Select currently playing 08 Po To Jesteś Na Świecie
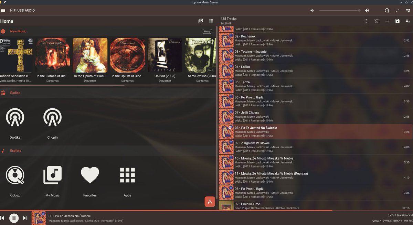Screen dimensions: 413x225 click(x=316, y=132)
